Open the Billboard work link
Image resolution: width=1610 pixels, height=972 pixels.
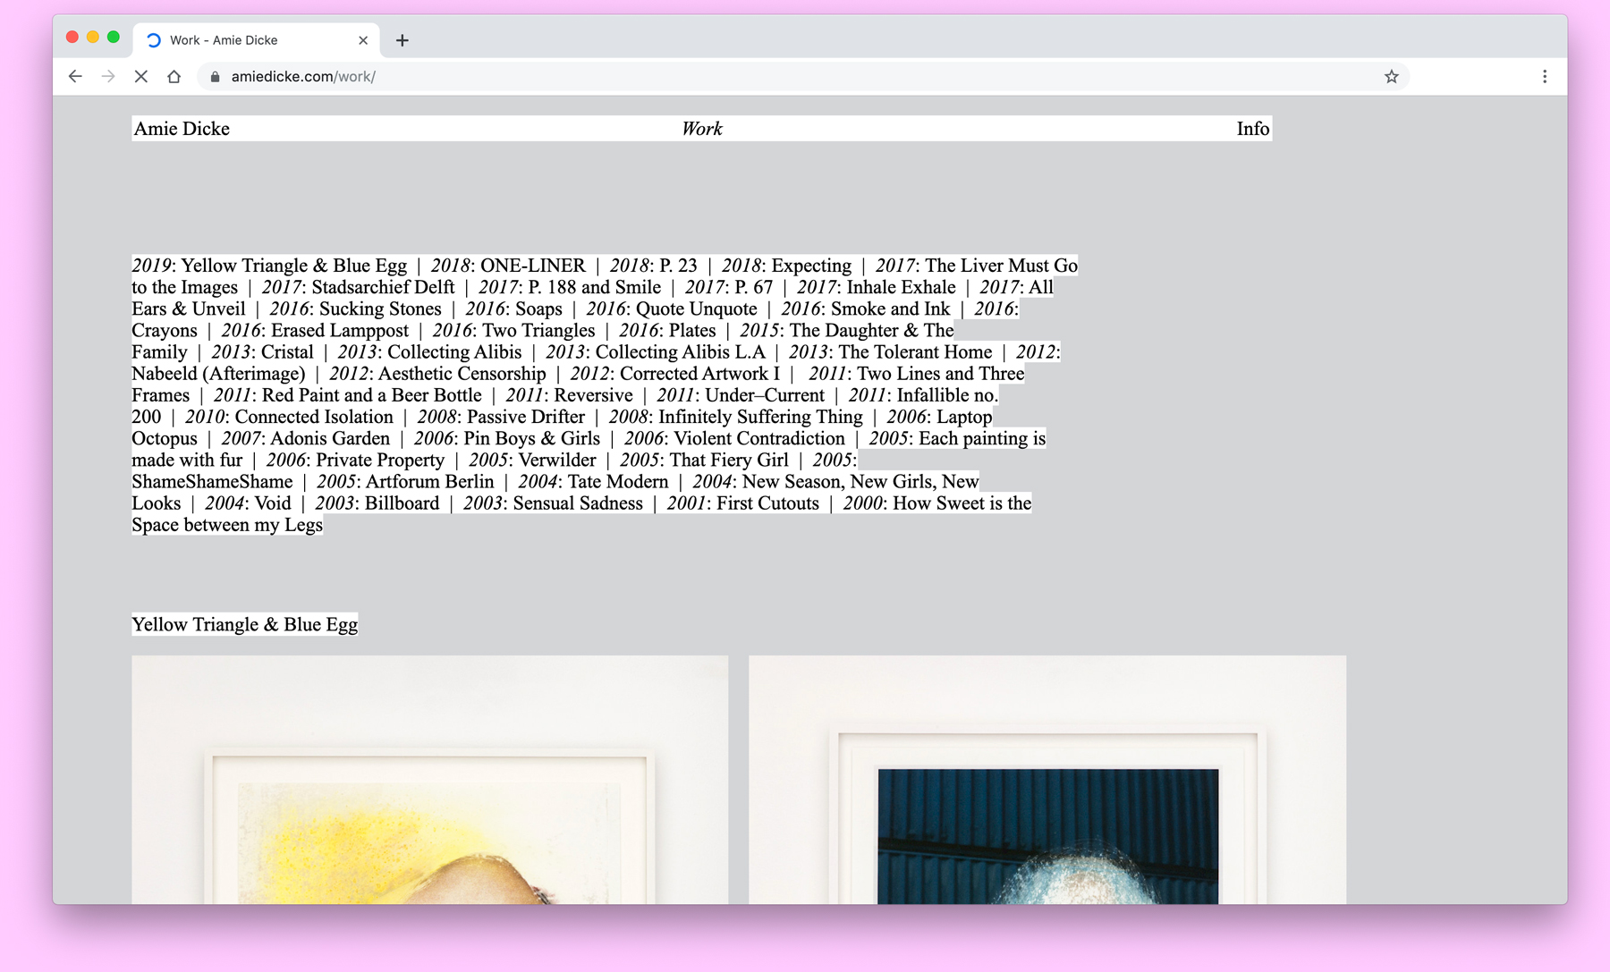[402, 503]
